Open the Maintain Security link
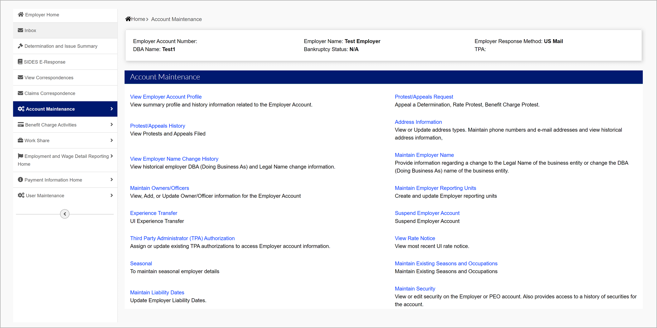The width and height of the screenshot is (657, 328). tap(415, 289)
